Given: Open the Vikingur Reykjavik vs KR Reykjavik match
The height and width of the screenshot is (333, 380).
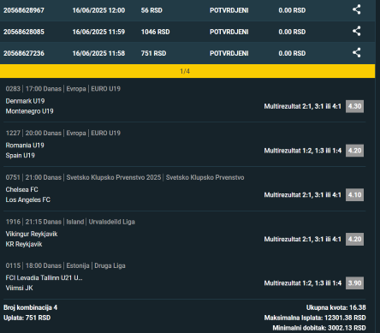Looking at the screenshot, I should click(32, 239).
